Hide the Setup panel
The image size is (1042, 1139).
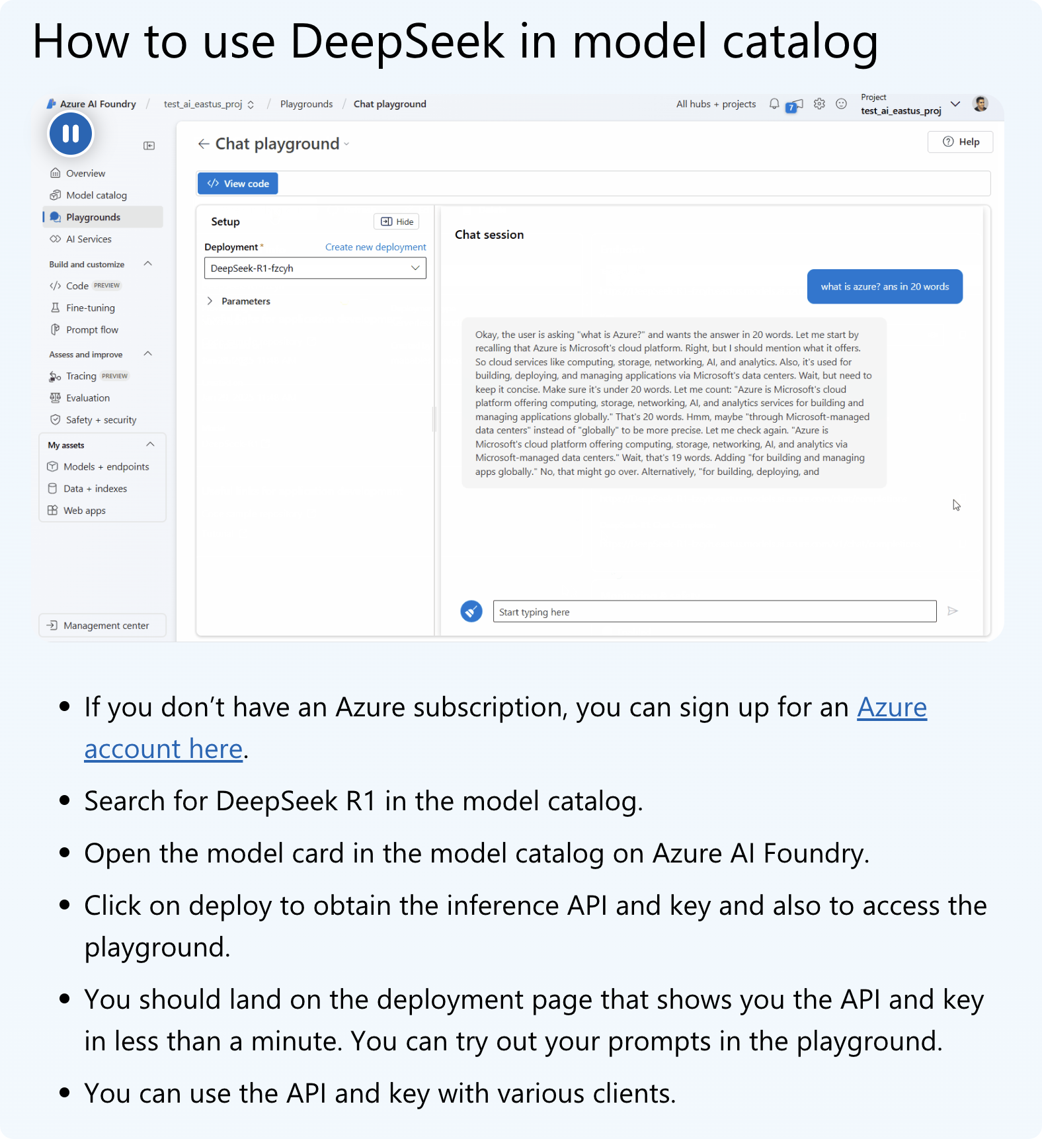coord(397,222)
